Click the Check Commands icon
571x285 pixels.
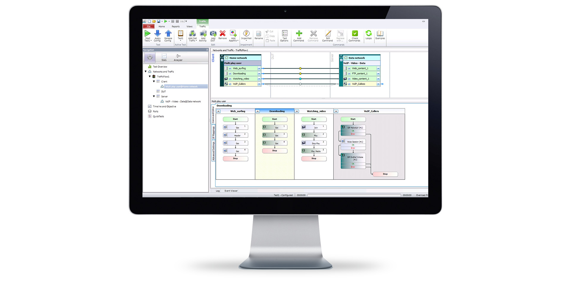click(x=354, y=34)
